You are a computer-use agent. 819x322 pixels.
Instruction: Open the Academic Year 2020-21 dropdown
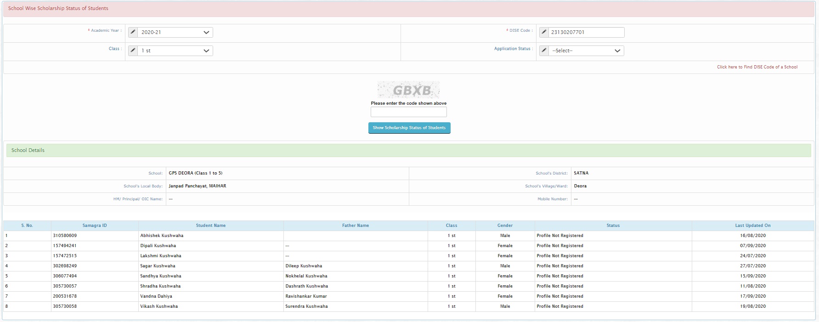tap(175, 32)
